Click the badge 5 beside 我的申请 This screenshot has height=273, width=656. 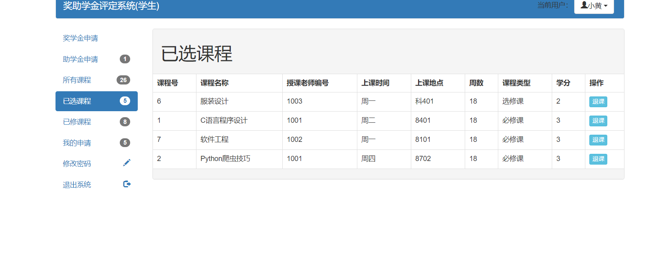pyautogui.click(x=125, y=143)
